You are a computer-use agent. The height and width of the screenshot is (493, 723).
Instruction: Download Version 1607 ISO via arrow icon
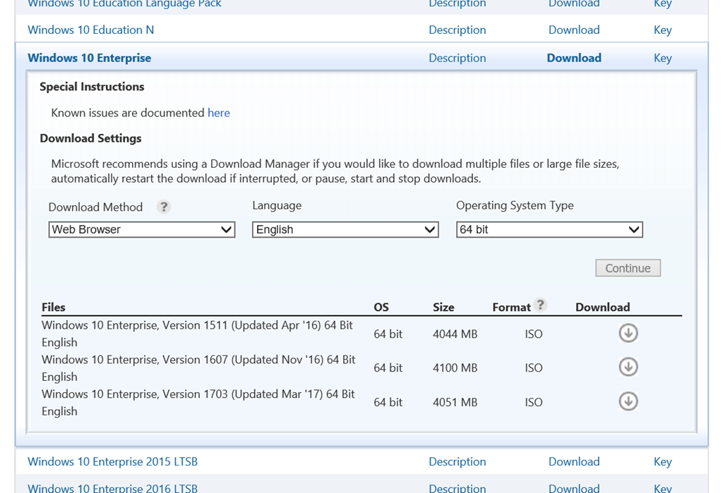[628, 367]
